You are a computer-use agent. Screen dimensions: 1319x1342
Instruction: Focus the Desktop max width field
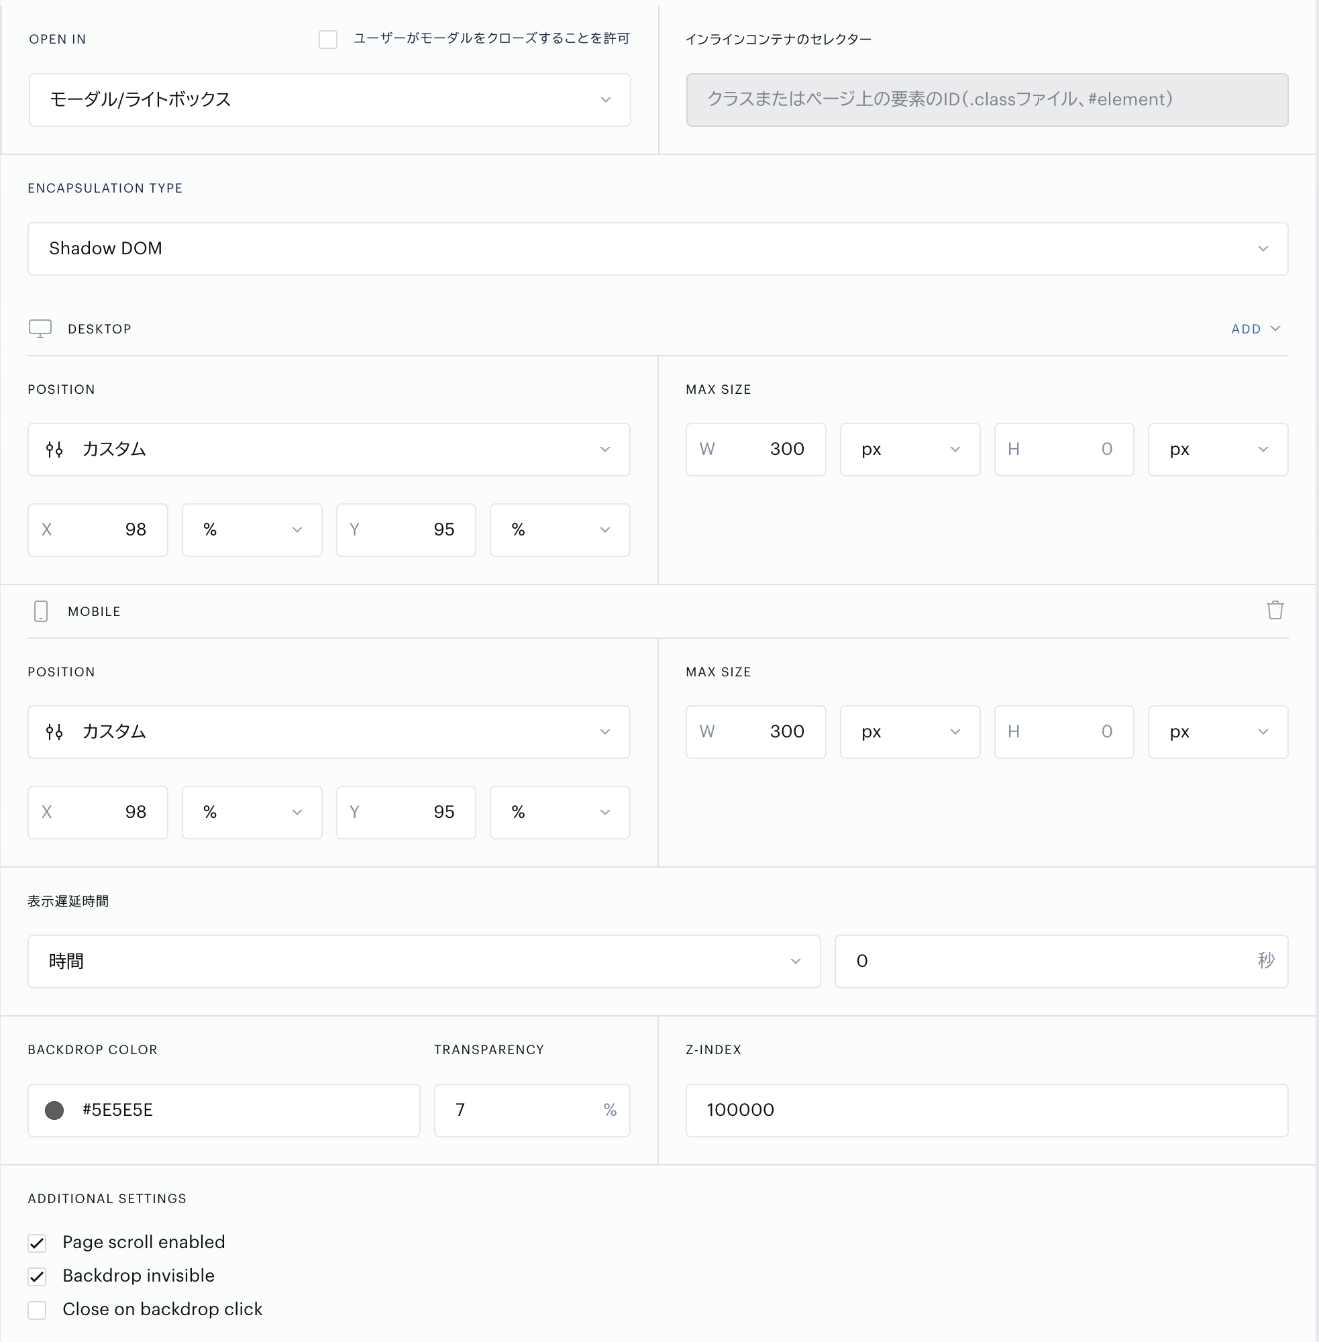(755, 450)
